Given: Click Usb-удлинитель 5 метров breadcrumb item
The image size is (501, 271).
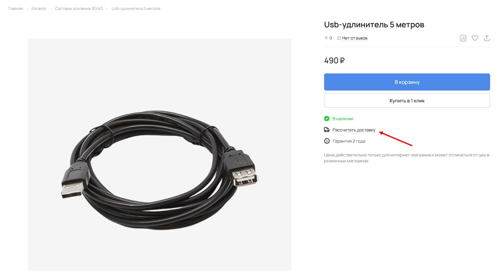Looking at the screenshot, I should (x=136, y=9).
